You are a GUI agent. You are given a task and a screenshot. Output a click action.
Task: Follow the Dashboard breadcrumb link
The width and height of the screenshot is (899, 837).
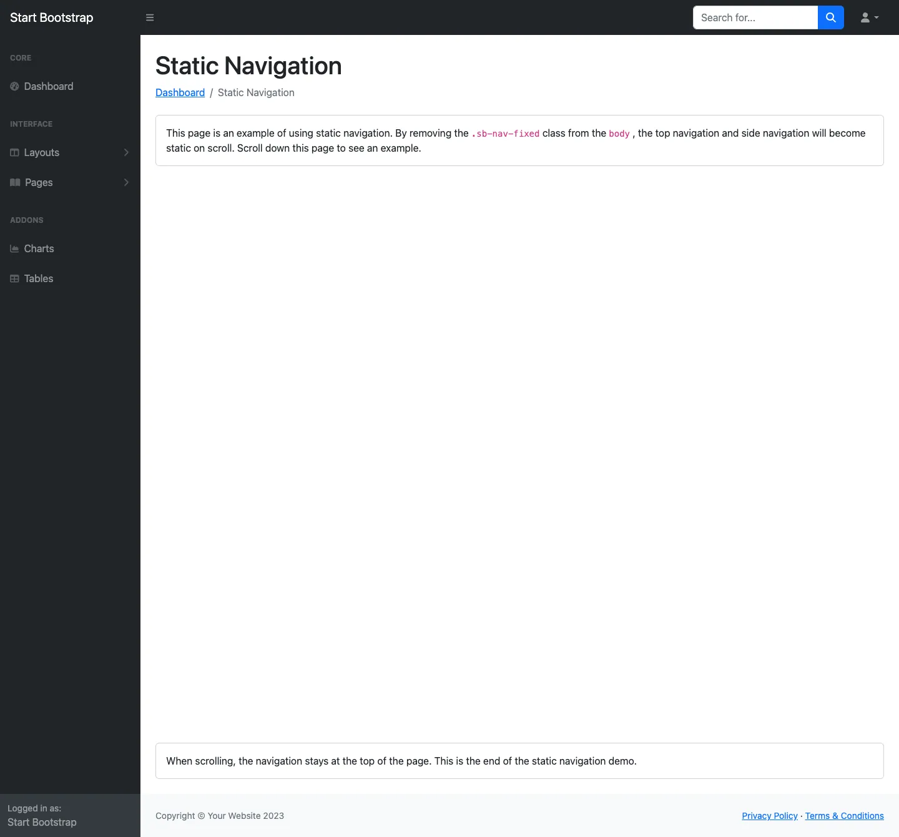coord(180,92)
